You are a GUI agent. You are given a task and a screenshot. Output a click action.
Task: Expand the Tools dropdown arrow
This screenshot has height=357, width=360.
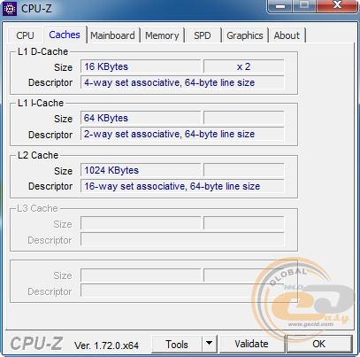[x=210, y=344]
